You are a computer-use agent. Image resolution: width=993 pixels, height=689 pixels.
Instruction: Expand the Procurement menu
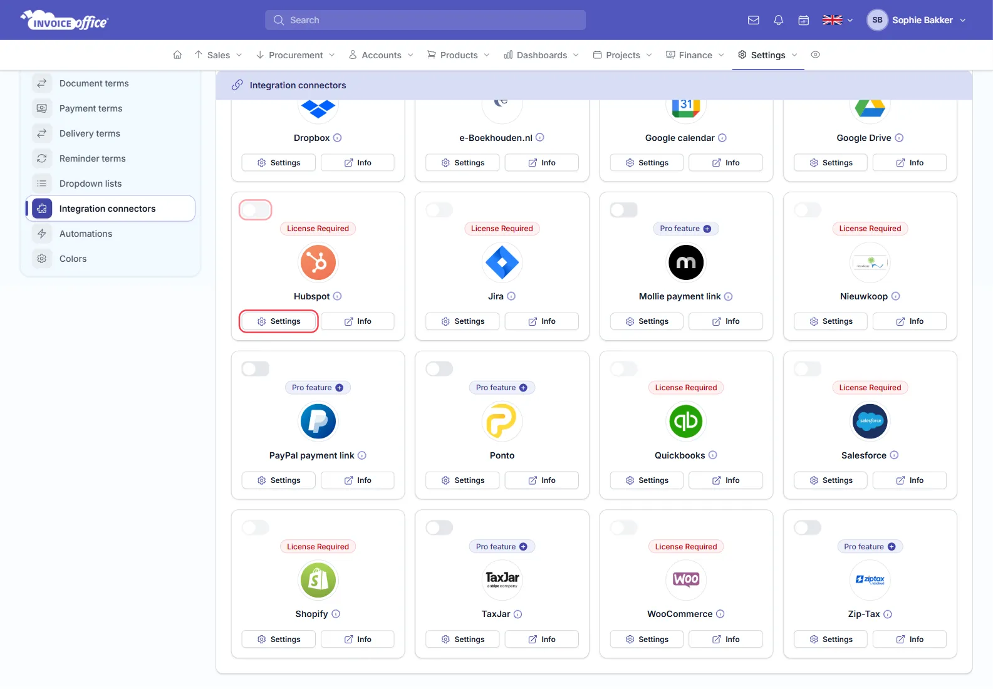(296, 55)
